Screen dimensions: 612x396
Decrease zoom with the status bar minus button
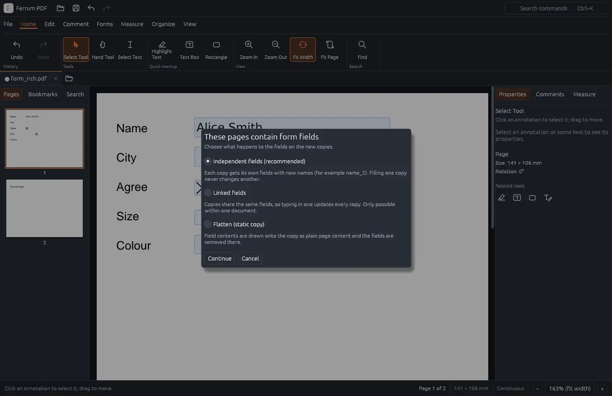coord(537,389)
